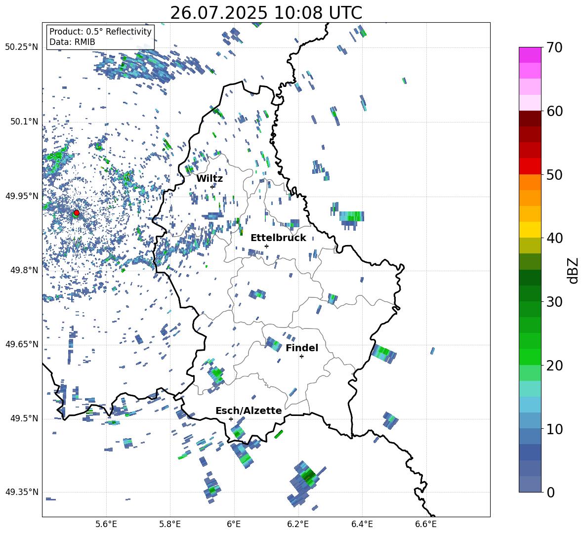
Task: Click the 6.4°E longitude label
Action: tap(362, 524)
